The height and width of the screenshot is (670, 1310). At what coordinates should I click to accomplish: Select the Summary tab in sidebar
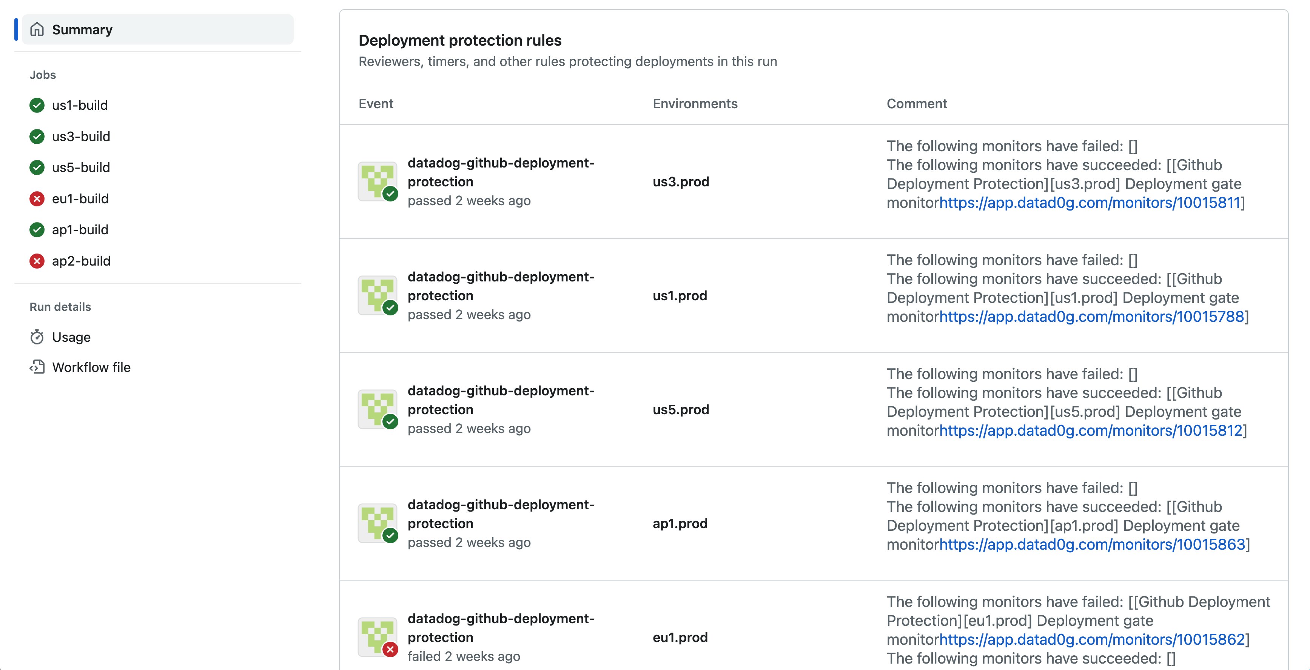(x=158, y=29)
